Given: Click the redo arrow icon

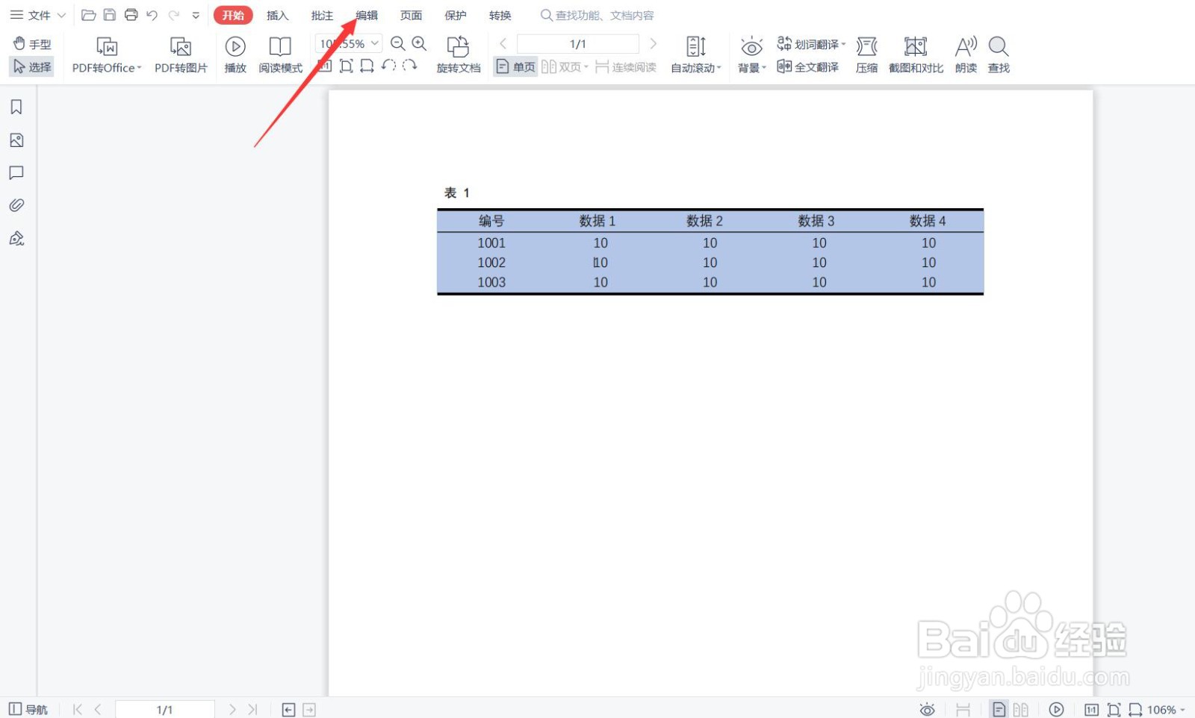Looking at the screenshot, I should (174, 15).
